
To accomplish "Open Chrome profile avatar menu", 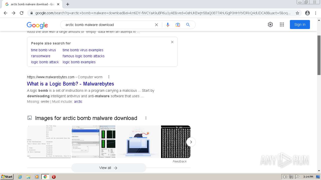I will 307,13.
